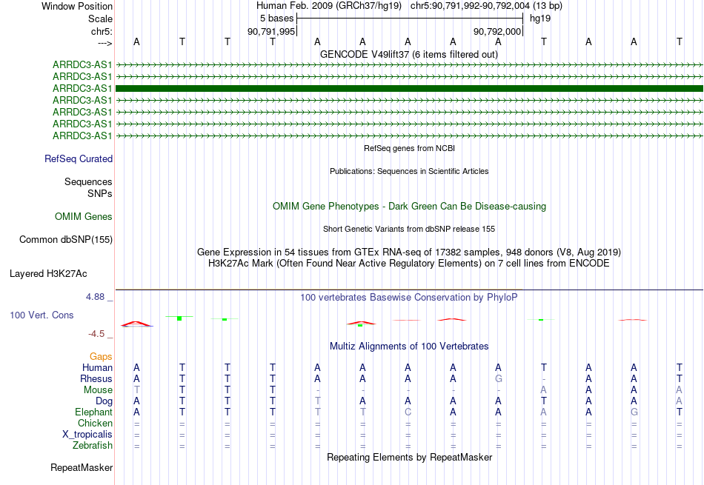
Task: Click the 'G' base in the Elephant row
Action: coord(634,412)
